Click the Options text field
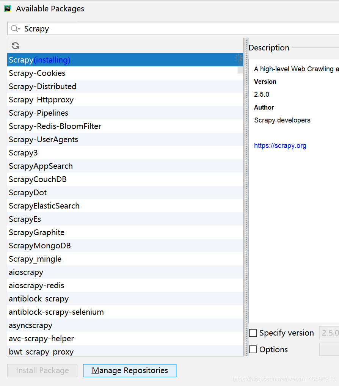The width and height of the screenshot is (339, 386). (329, 349)
